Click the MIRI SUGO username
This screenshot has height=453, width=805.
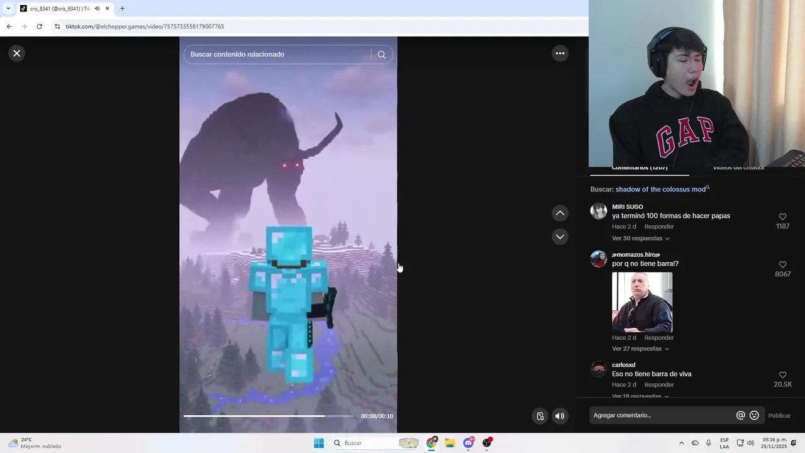pyautogui.click(x=627, y=207)
